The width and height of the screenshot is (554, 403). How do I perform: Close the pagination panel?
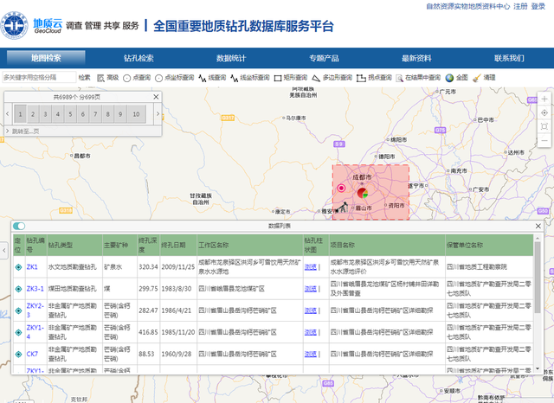tap(157, 97)
